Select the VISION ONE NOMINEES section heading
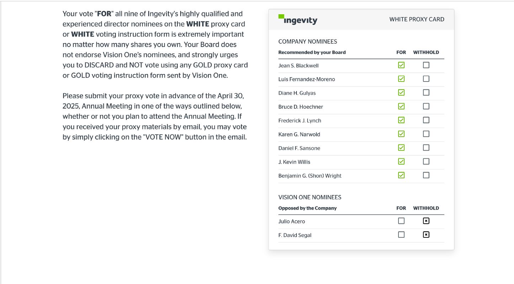Image resolution: width=514 pixels, height=284 pixels. click(310, 197)
